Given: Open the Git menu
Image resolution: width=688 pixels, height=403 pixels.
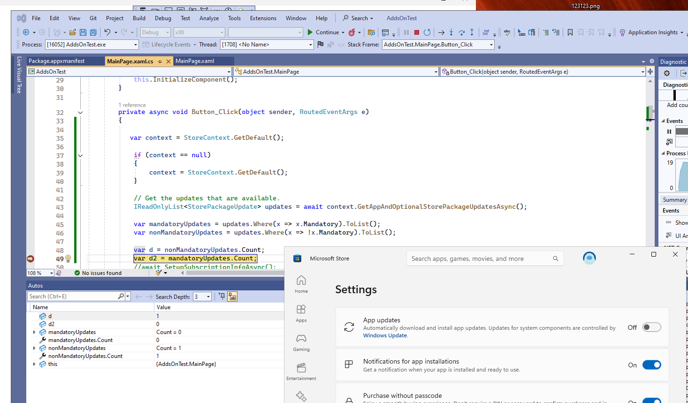Looking at the screenshot, I should 93,18.
